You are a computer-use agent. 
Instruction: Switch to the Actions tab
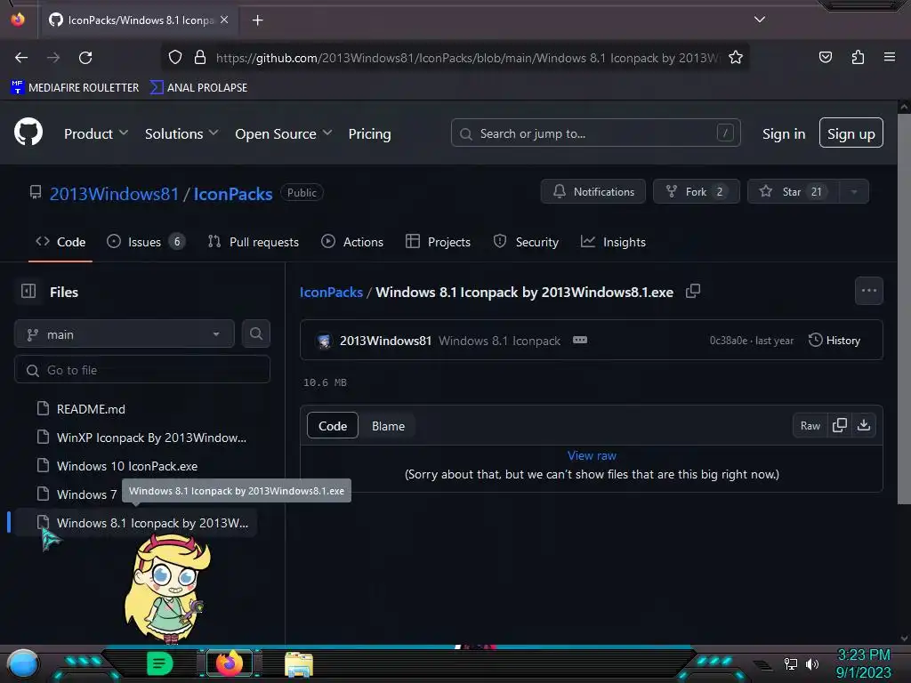352,242
